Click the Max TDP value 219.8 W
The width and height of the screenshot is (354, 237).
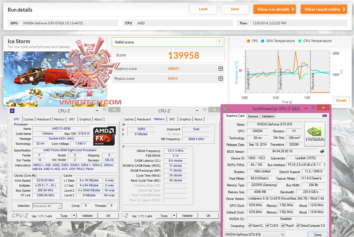coord(84,133)
